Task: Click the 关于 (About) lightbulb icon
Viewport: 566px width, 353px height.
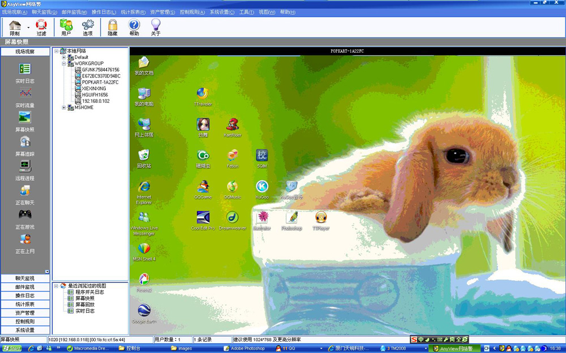Action: [x=156, y=27]
